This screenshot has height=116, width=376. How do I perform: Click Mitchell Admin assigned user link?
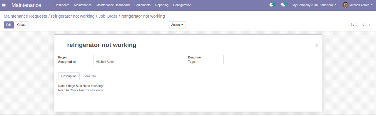[x=106, y=62]
